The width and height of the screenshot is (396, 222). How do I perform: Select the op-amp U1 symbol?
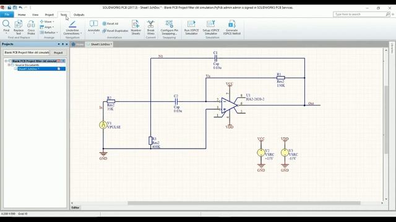pyautogui.click(x=230, y=105)
